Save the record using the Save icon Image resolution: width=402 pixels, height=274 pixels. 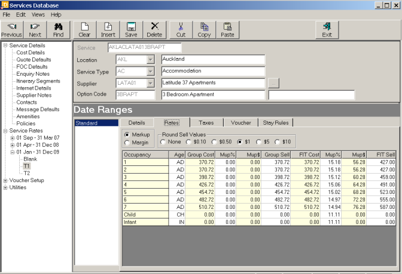coord(131,30)
